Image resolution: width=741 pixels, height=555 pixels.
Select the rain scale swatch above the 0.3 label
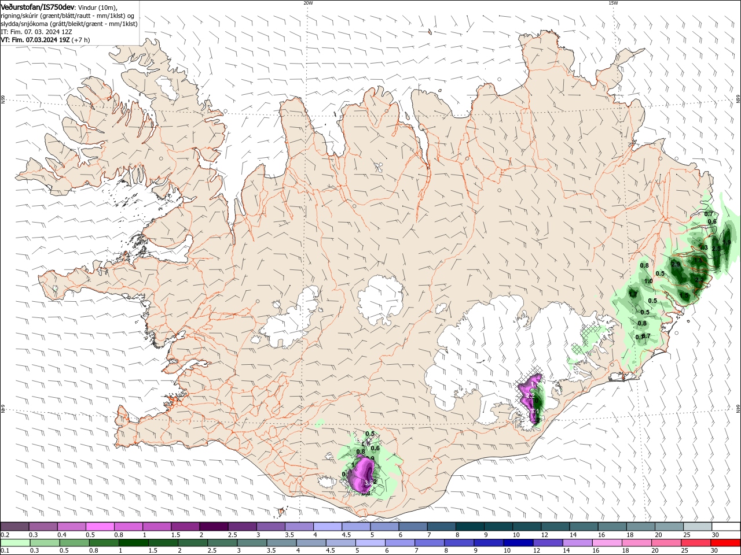pos(45,543)
